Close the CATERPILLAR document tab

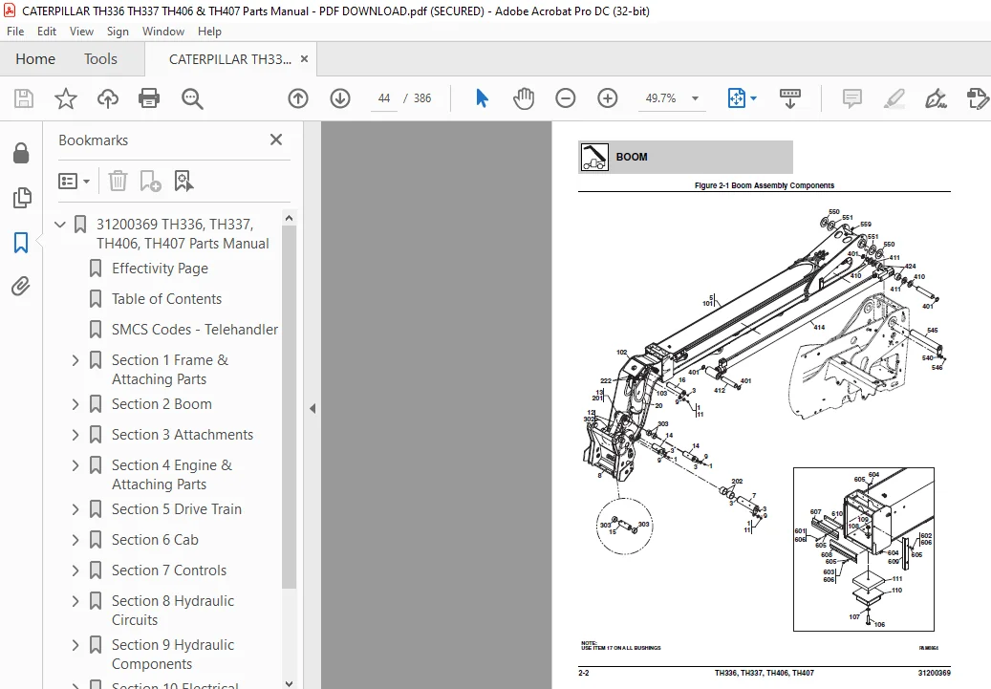point(304,59)
